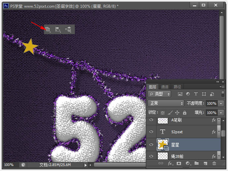The image size is (228, 171).
Task: Open the opacity slider dropdown arrow
Action: pos(221,103)
